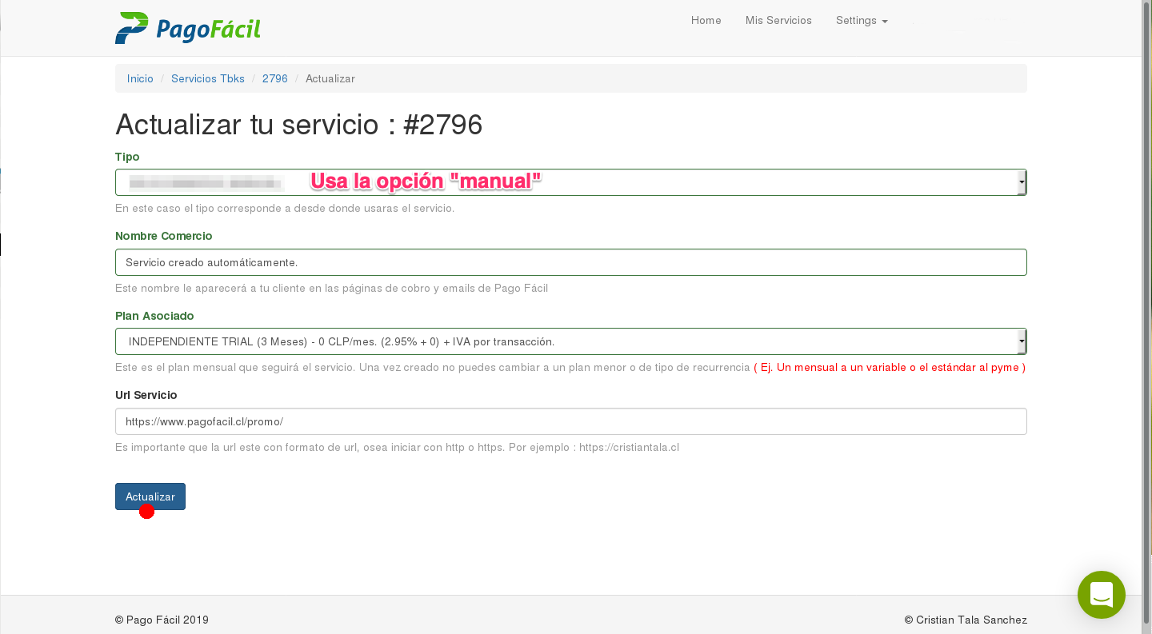Click the "Actualizar tu servicio" page heading

(x=298, y=125)
